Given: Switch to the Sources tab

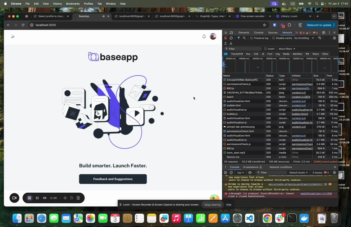Looking at the screenshot, I should click(273, 33).
